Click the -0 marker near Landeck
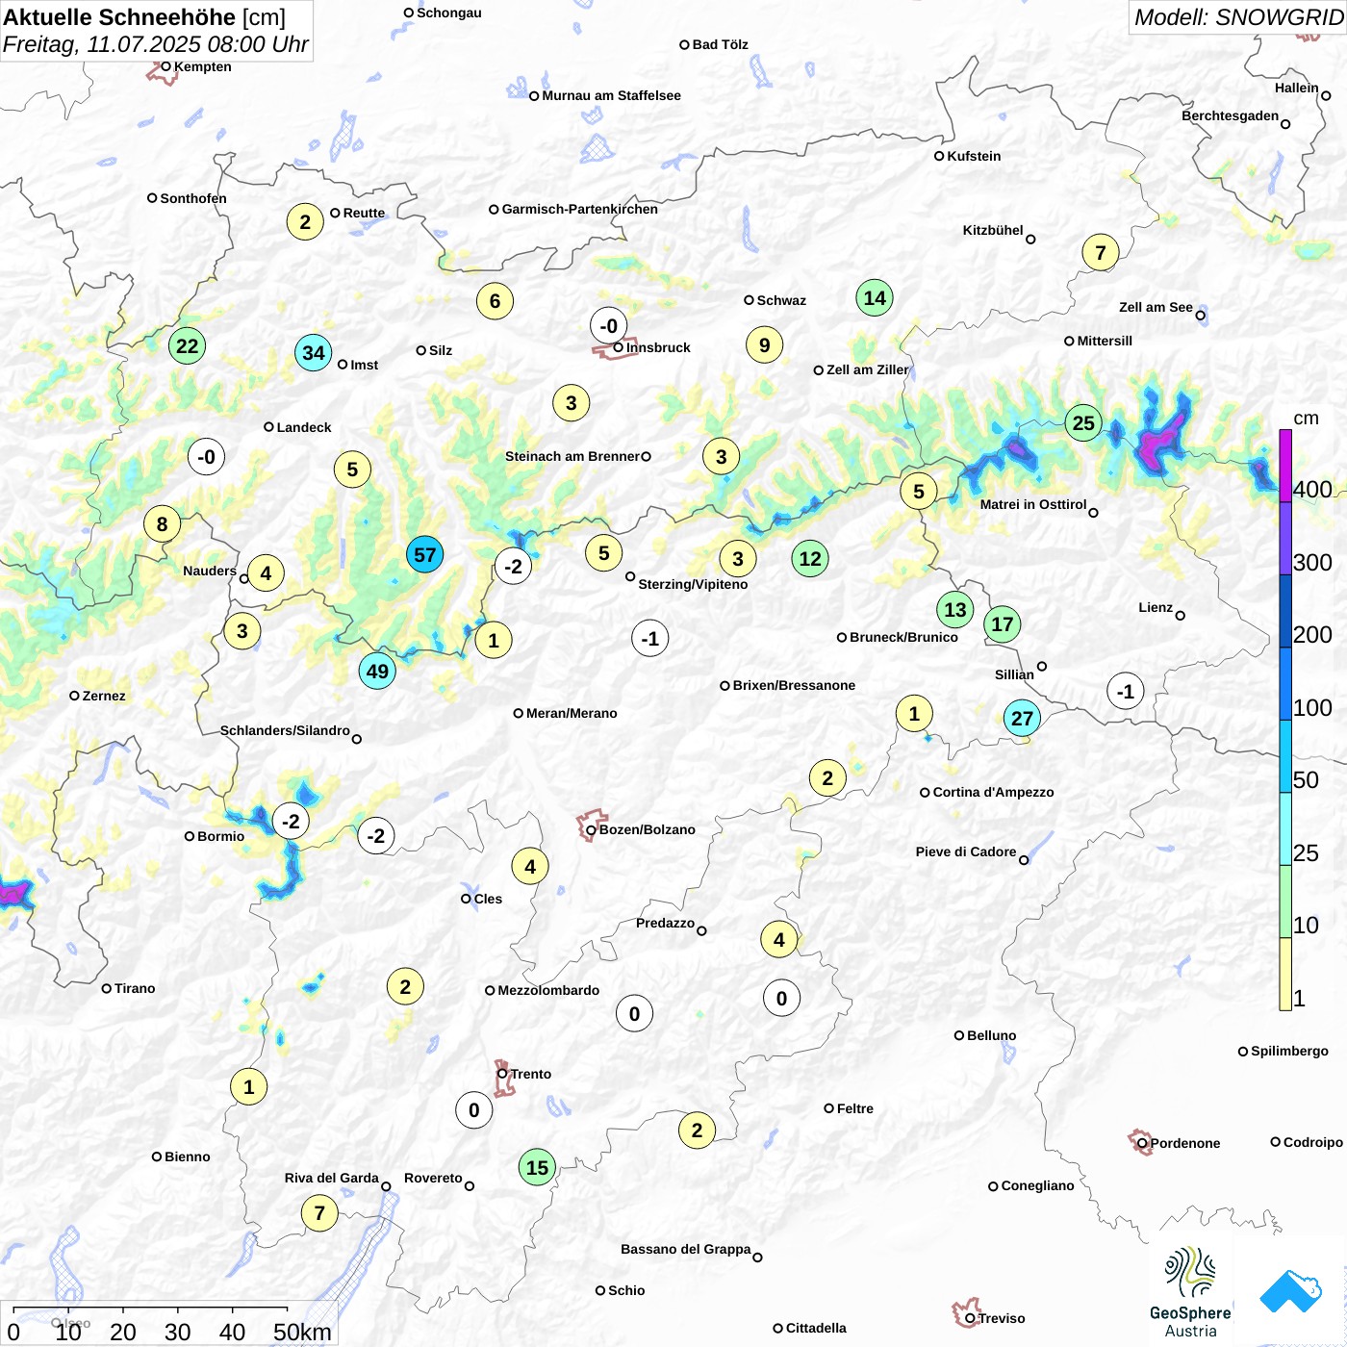 [206, 456]
